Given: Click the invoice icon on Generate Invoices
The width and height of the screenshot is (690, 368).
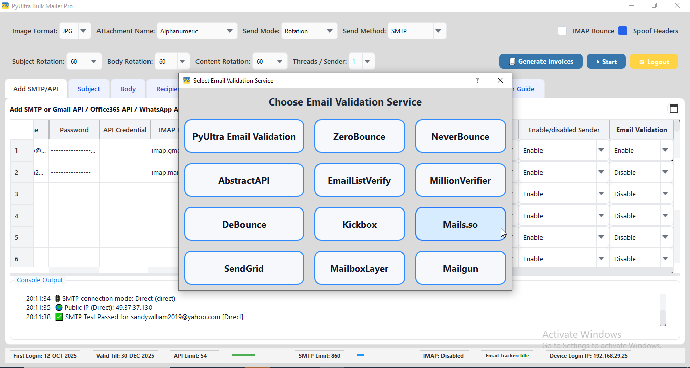Looking at the screenshot, I should point(511,61).
